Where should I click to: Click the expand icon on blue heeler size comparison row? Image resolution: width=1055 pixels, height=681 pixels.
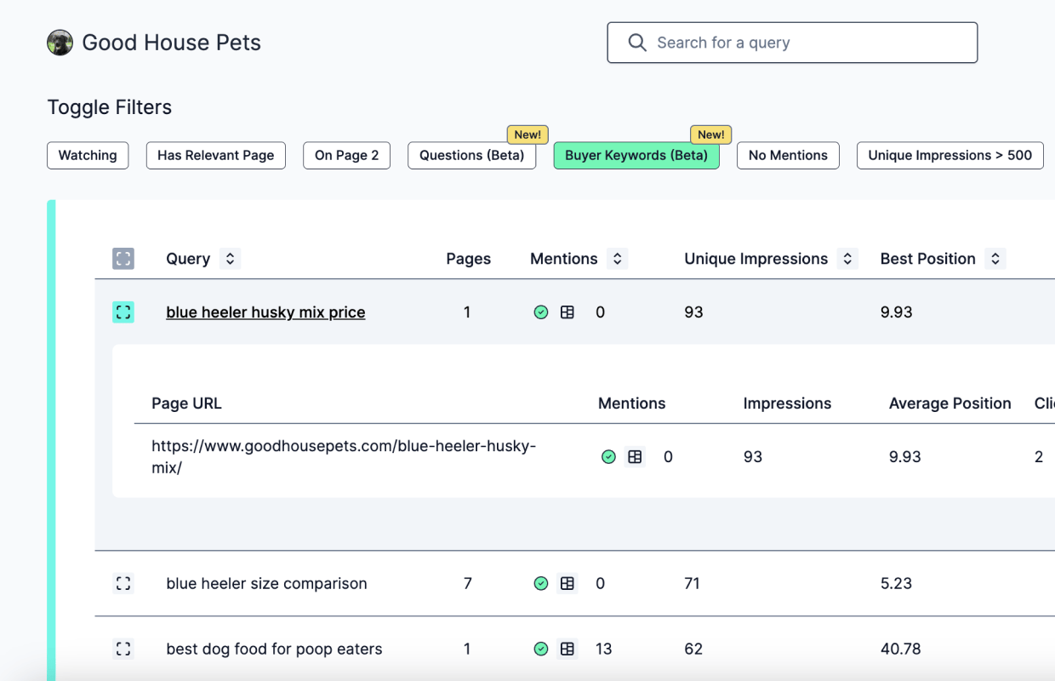point(123,583)
